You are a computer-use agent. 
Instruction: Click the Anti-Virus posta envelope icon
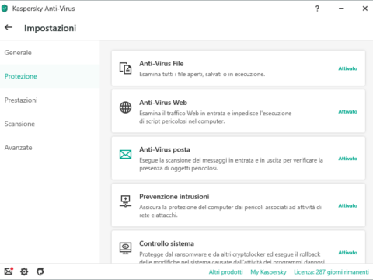click(125, 155)
